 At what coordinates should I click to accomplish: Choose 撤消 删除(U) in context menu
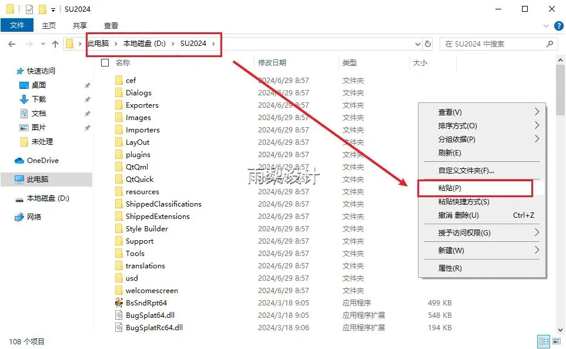click(482, 215)
